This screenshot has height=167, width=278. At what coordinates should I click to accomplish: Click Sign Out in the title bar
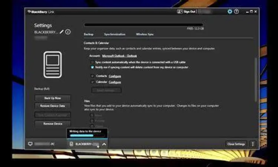point(189,12)
